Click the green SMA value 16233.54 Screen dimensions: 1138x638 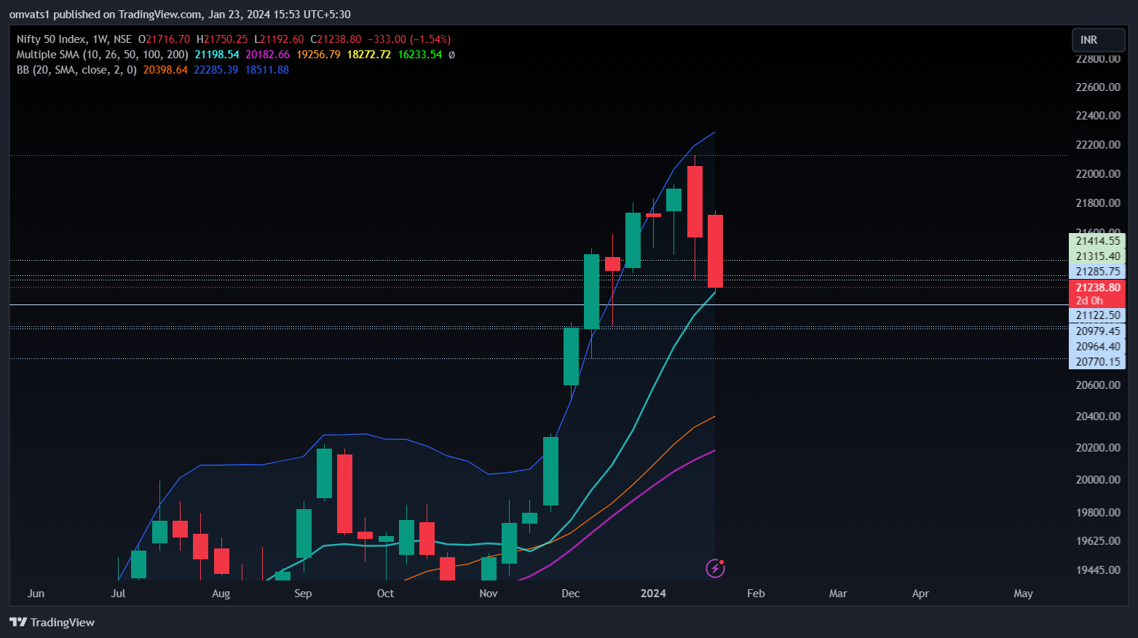pos(420,55)
